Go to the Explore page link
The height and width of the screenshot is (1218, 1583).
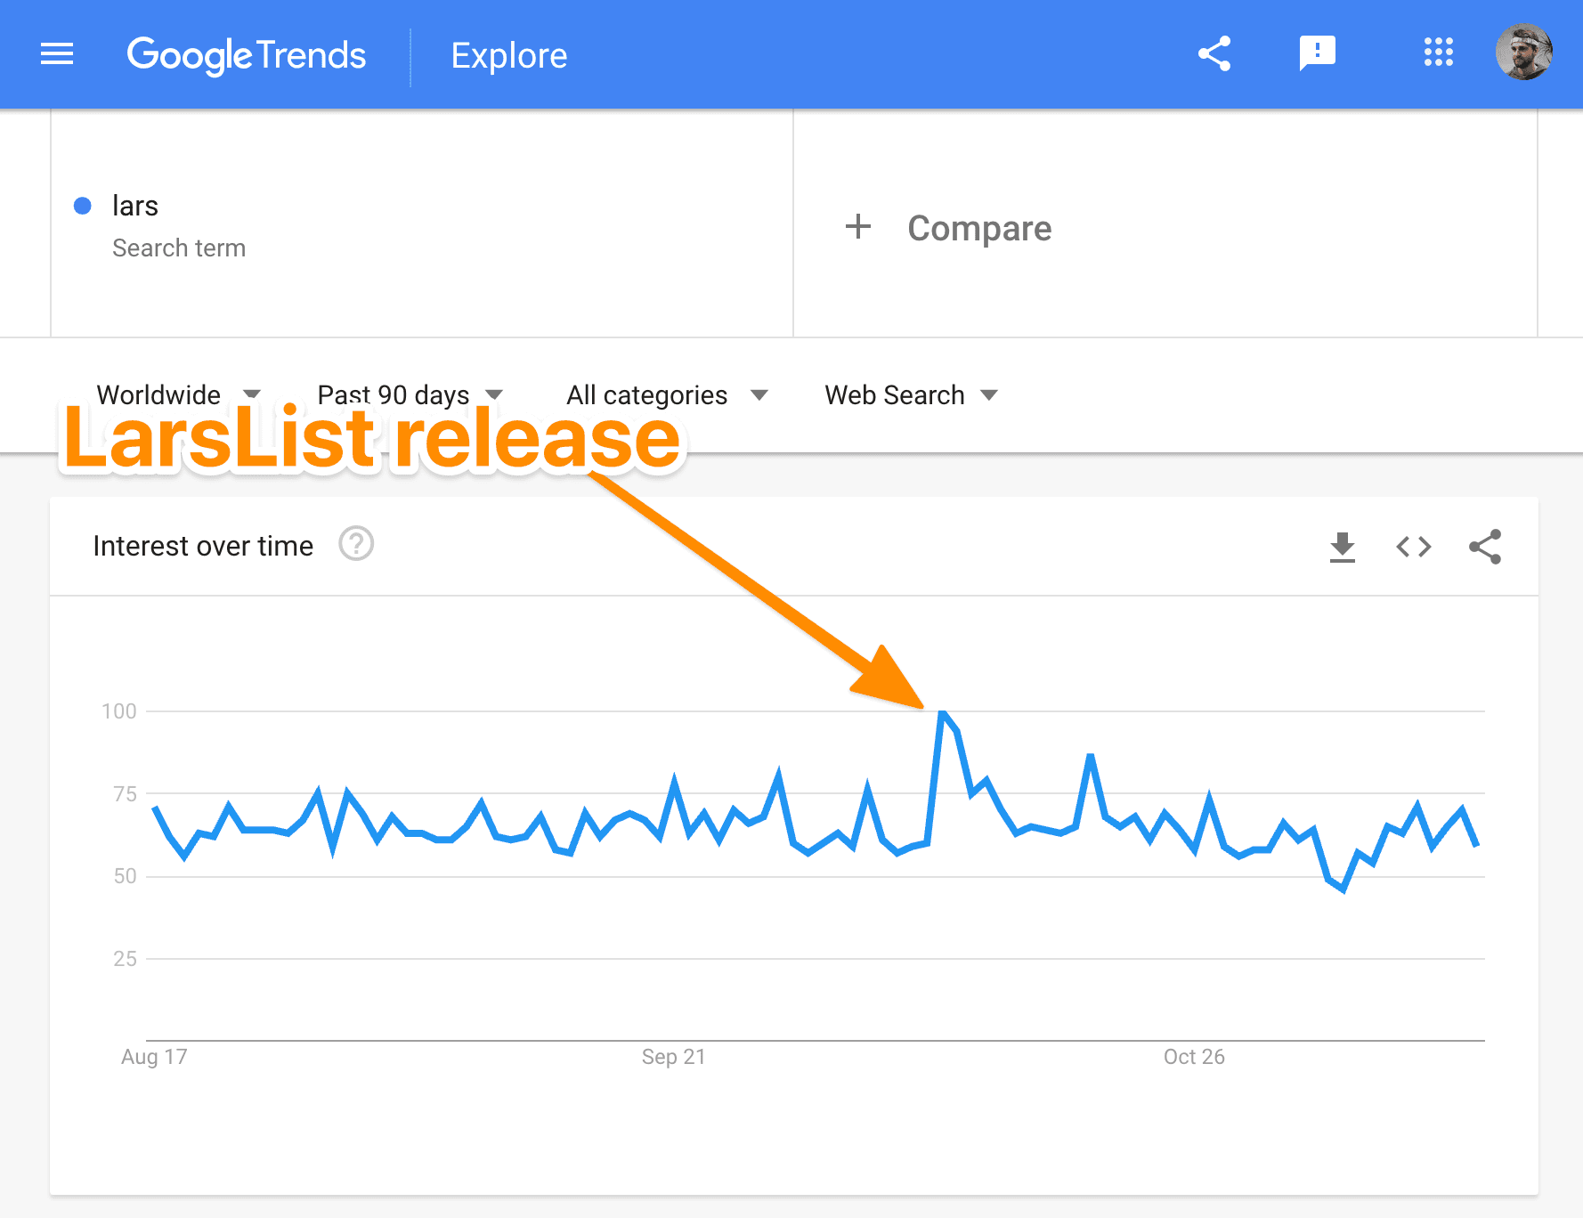pyautogui.click(x=509, y=55)
